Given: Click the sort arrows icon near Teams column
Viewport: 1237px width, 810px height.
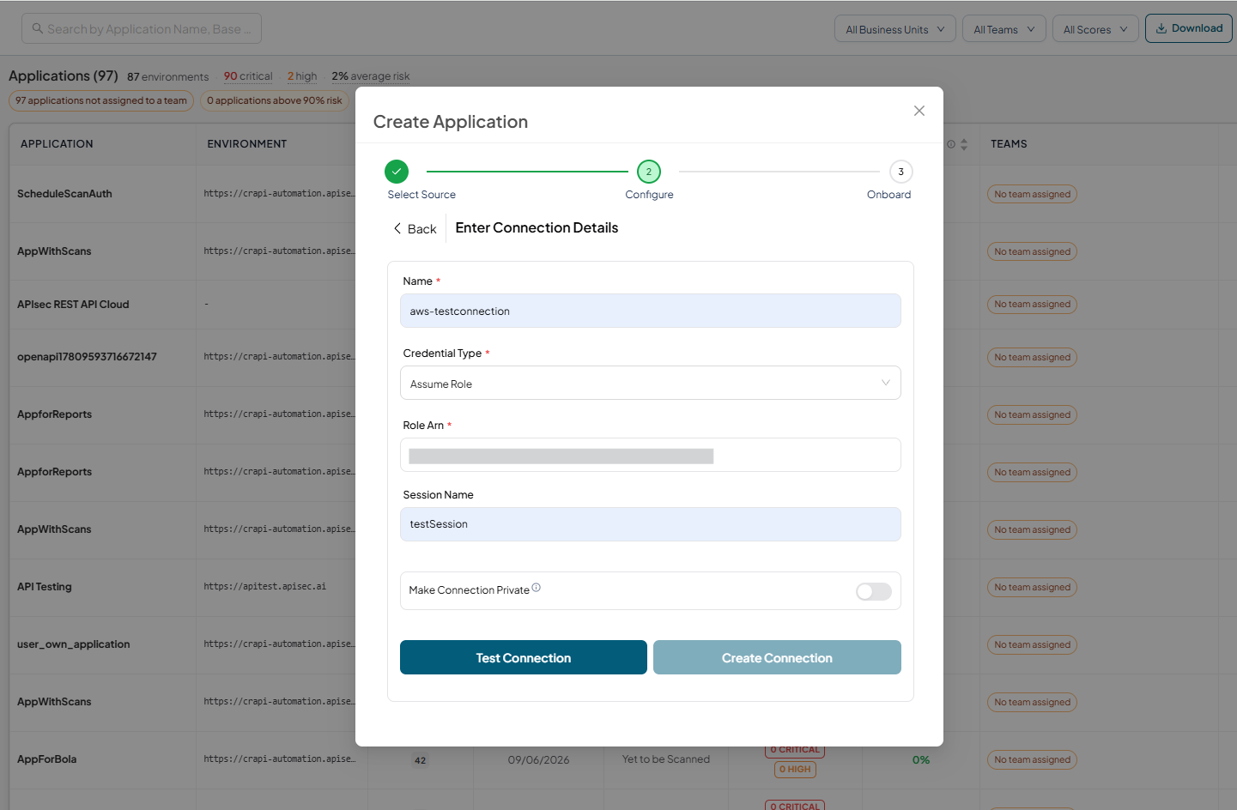Looking at the screenshot, I should (964, 144).
